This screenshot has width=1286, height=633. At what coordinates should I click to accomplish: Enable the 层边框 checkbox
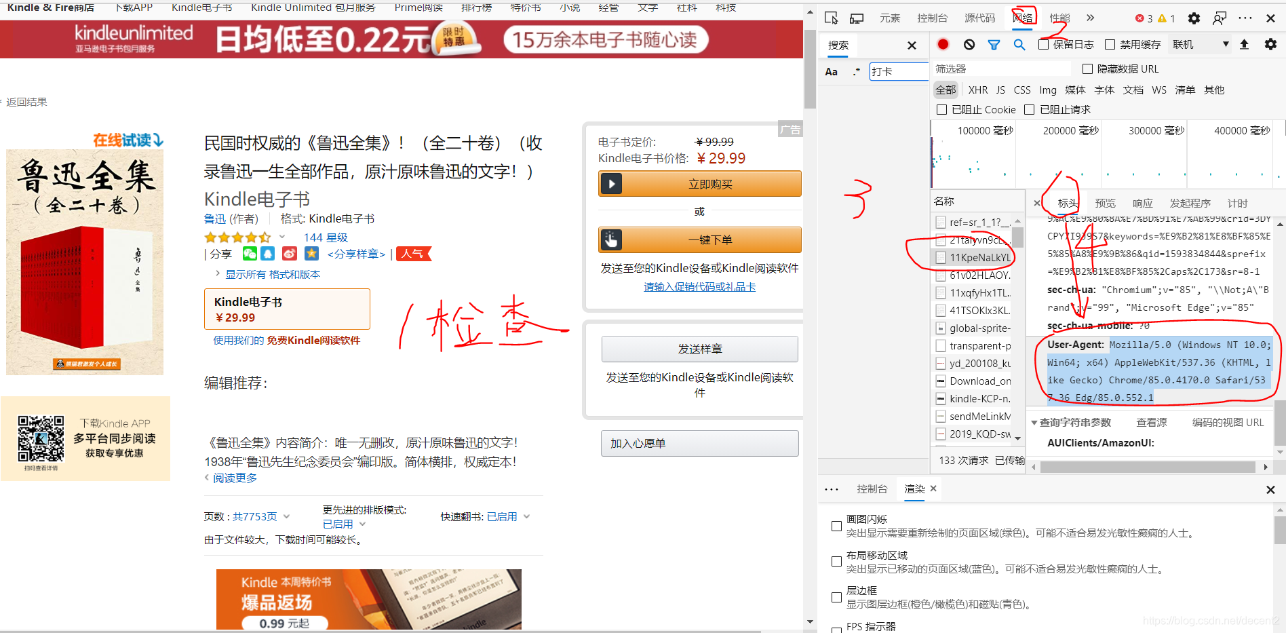point(836,597)
